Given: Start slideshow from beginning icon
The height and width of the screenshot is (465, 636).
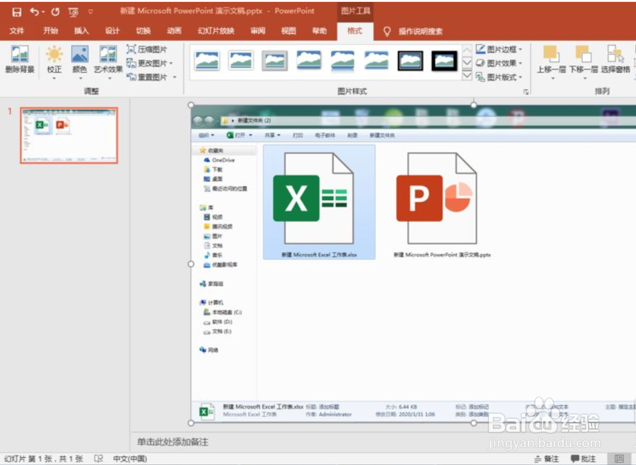Looking at the screenshot, I should click(x=74, y=12).
